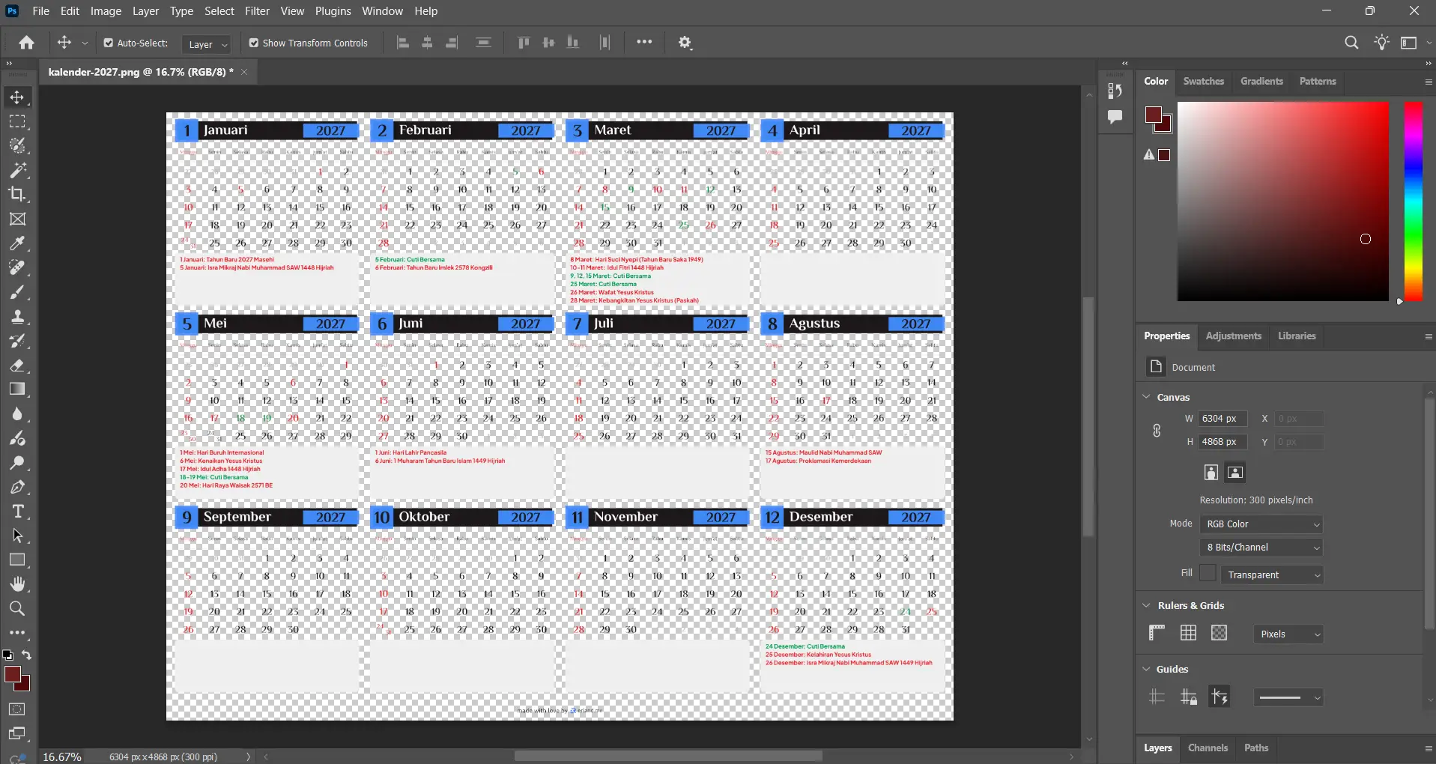The width and height of the screenshot is (1436, 764).
Task: Open the File menu
Action: [x=41, y=11]
